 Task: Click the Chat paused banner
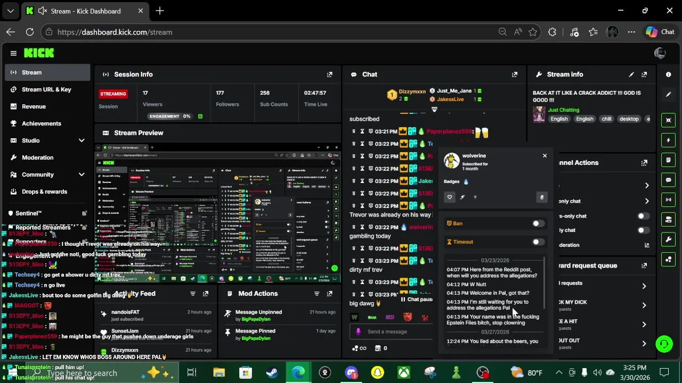(417, 299)
